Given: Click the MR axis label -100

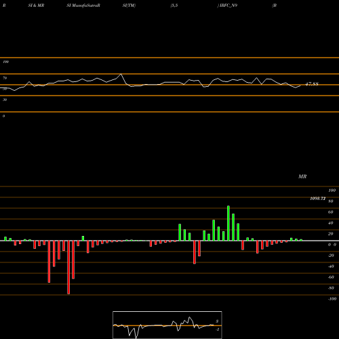Looking at the screenshot, I should pos(332,299).
